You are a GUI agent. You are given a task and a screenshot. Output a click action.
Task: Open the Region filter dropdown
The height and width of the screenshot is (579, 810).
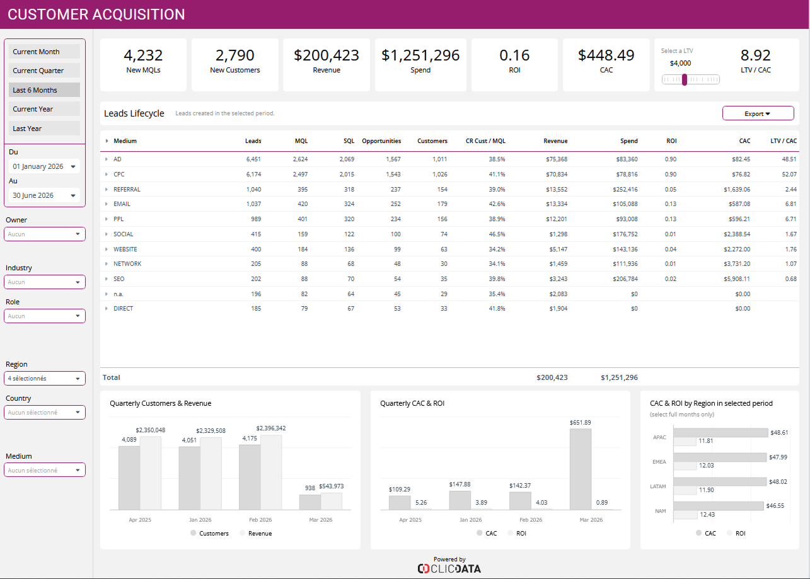pos(45,379)
